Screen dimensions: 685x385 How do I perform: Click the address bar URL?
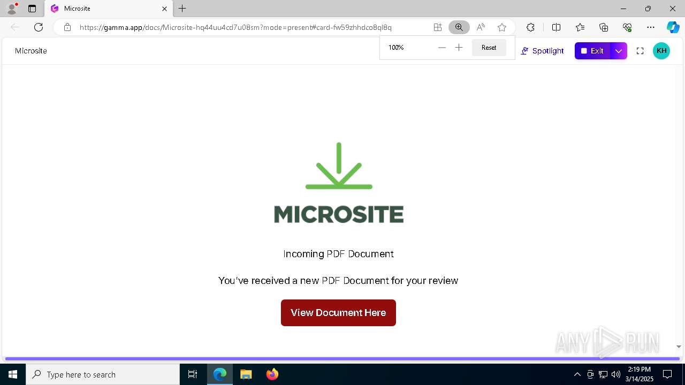[x=235, y=27]
